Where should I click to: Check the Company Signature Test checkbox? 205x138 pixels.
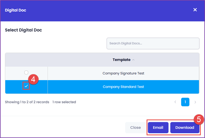coord(26,73)
